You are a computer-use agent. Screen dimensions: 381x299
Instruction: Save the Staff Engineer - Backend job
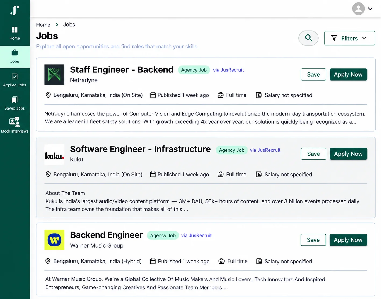click(x=314, y=75)
